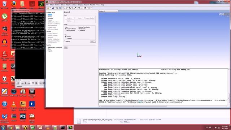Click the stop button in media player
This screenshot has height=130, width=231.
26,83
